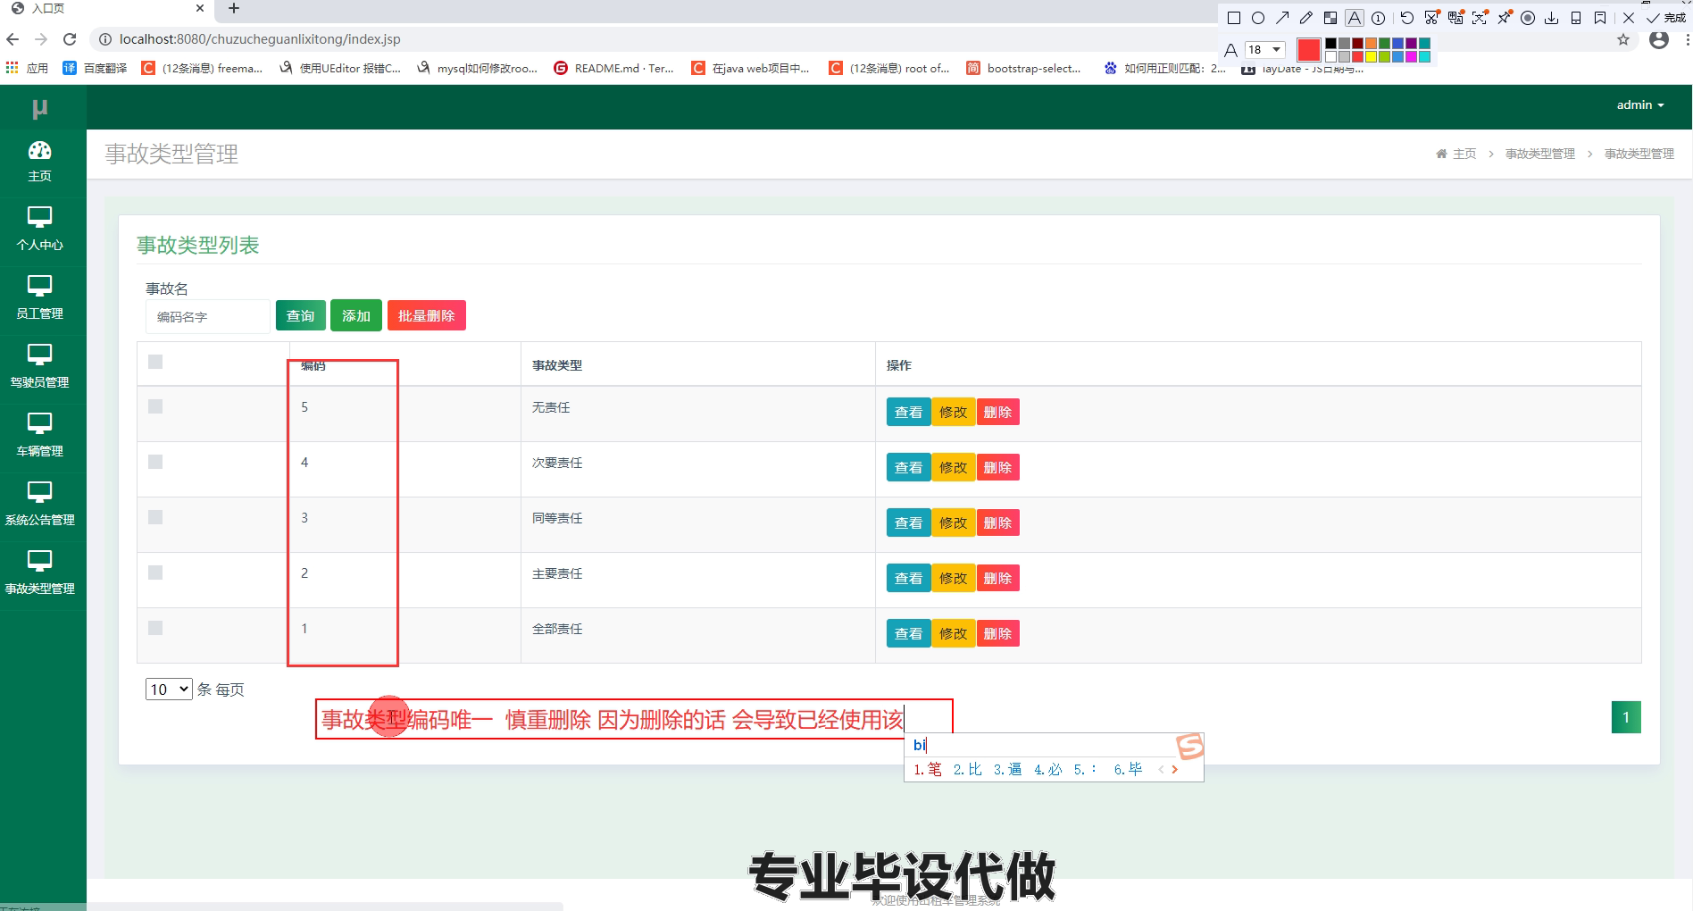The image size is (1693, 911).
Task: Go back to the previous page
Action: tap(13, 39)
